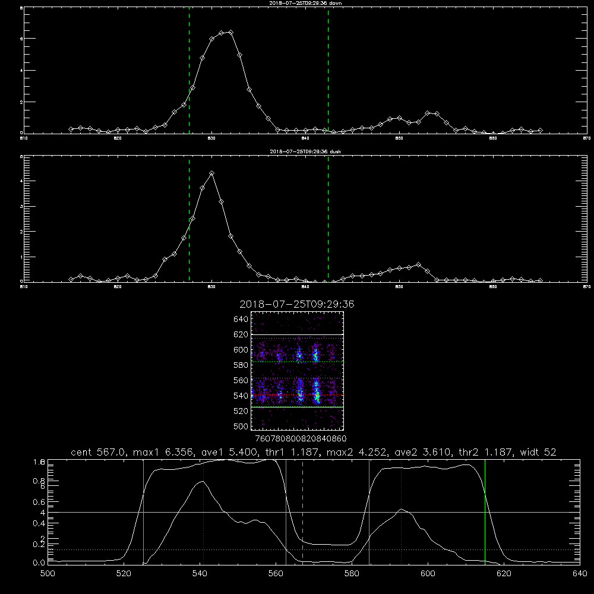Screen dimensions: 594x594
Task: Click bottom plot x-axis label '540'
Action: (x=200, y=574)
